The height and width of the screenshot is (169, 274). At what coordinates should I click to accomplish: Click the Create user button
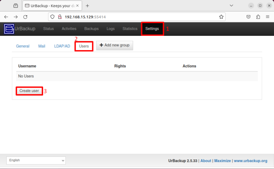click(x=29, y=91)
